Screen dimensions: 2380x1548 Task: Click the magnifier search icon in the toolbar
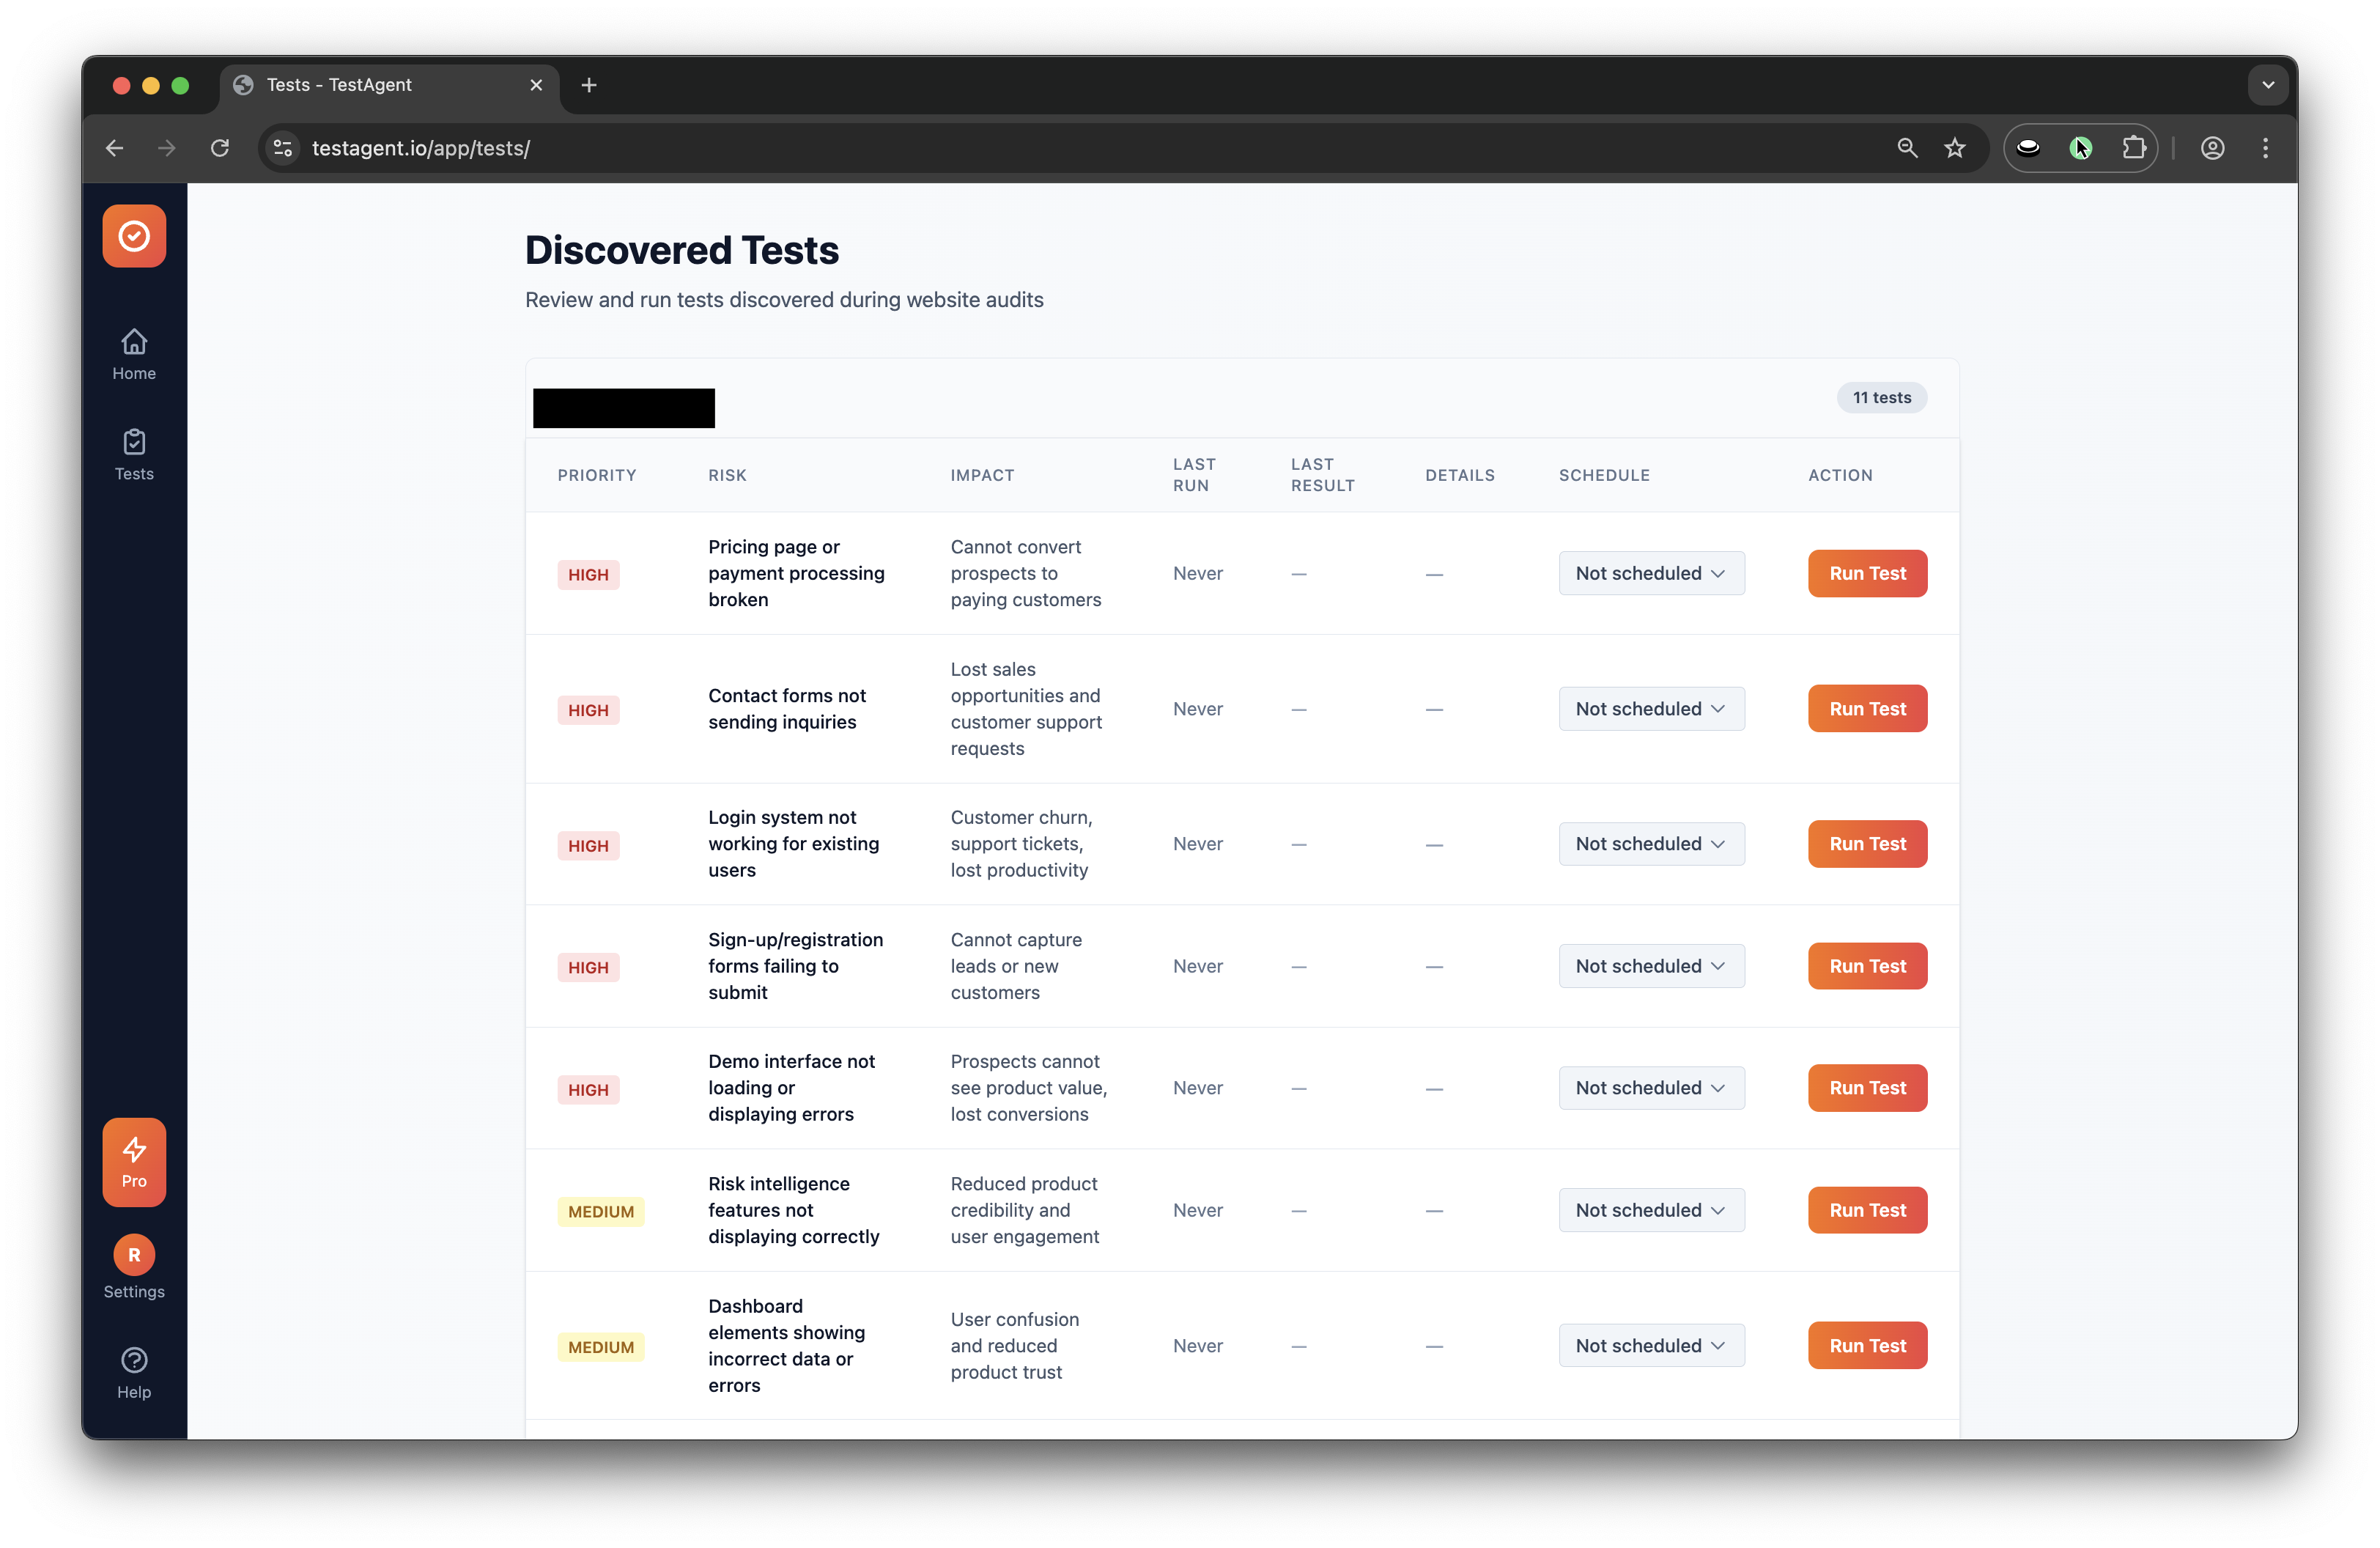pyautogui.click(x=1908, y=148)
